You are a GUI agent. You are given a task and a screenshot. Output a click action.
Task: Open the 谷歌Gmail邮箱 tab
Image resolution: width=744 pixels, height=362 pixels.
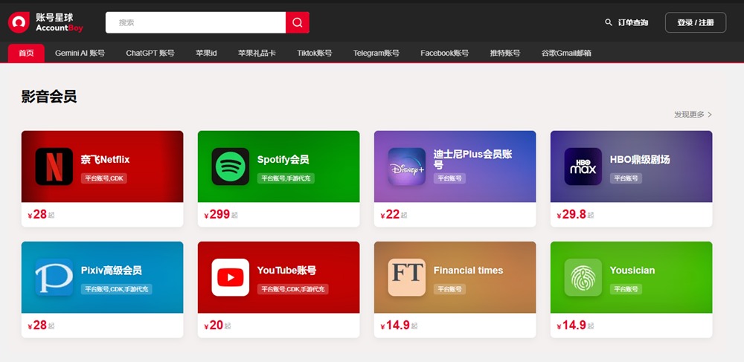click(x=566, y=53)
